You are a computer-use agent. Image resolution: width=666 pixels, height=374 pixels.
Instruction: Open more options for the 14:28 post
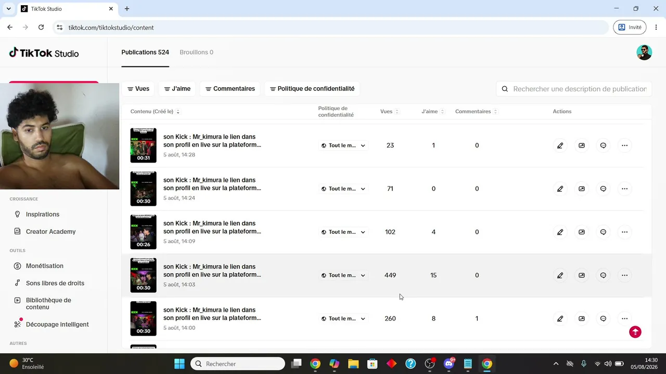625,145
